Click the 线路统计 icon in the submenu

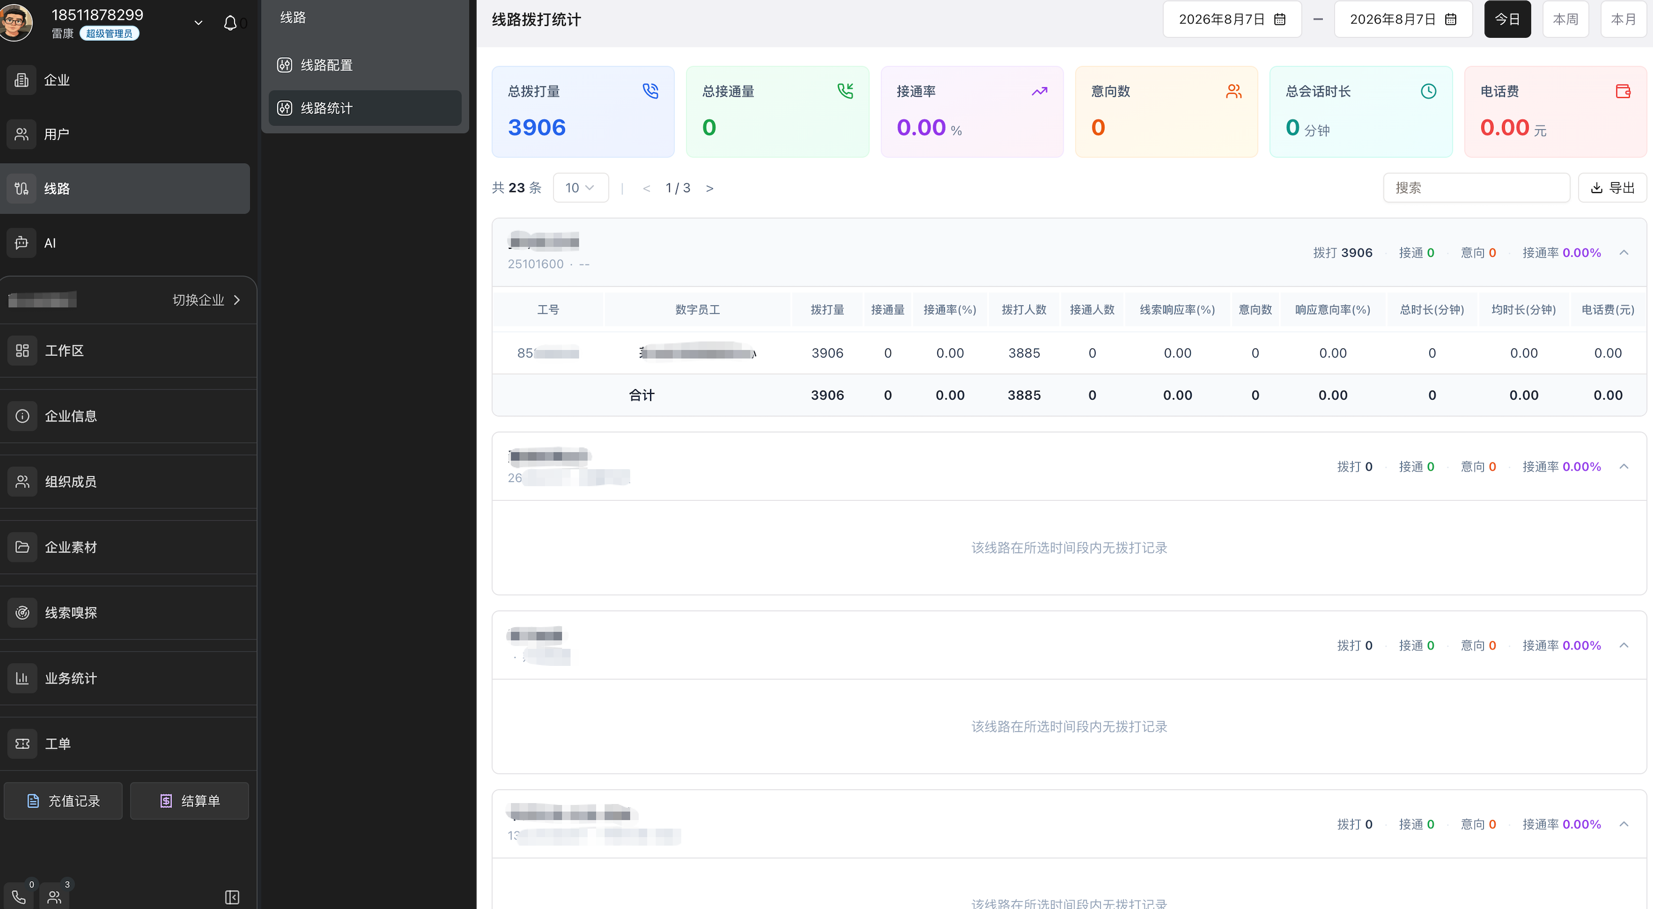(285, 108)
